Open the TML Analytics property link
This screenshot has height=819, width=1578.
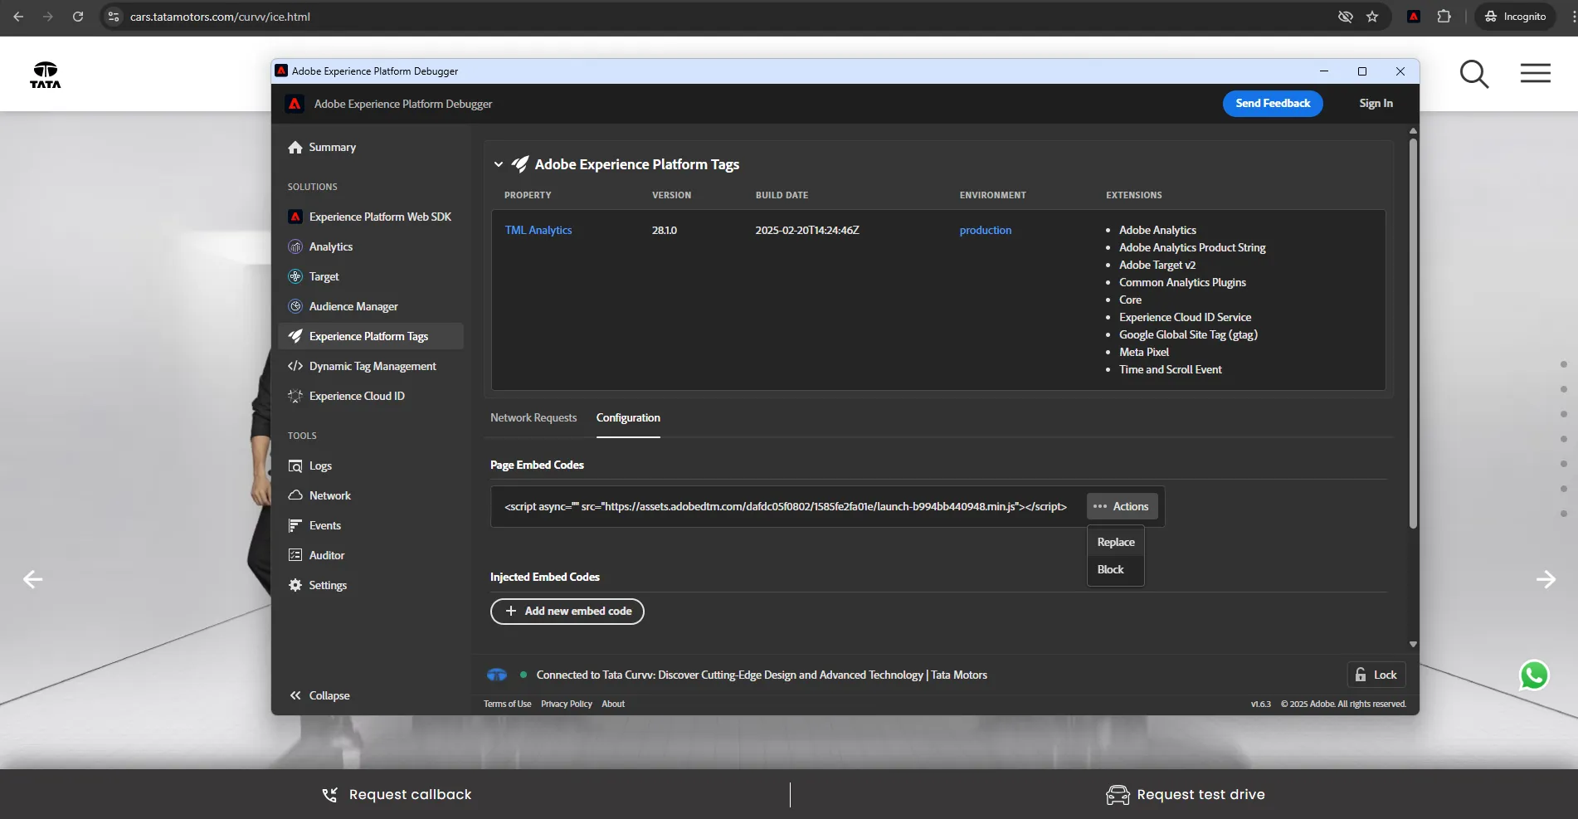(538, 230)
